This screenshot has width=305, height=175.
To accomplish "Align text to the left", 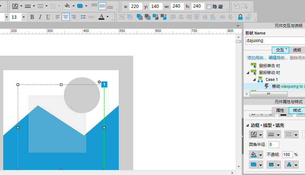I will (58, 17).
